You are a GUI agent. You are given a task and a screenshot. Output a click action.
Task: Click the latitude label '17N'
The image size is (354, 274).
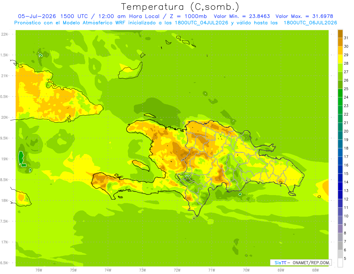coord(4,242)
